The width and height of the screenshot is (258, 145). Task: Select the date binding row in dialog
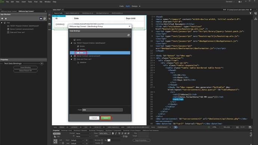[100, 53]
